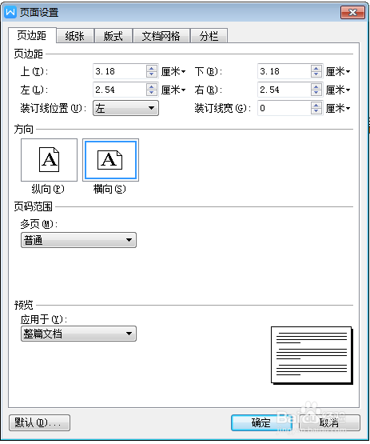This screenshot has width=370, height=444.
Task: Decrease the bottom (下) margin value
Action: click(x=316, y=74)
